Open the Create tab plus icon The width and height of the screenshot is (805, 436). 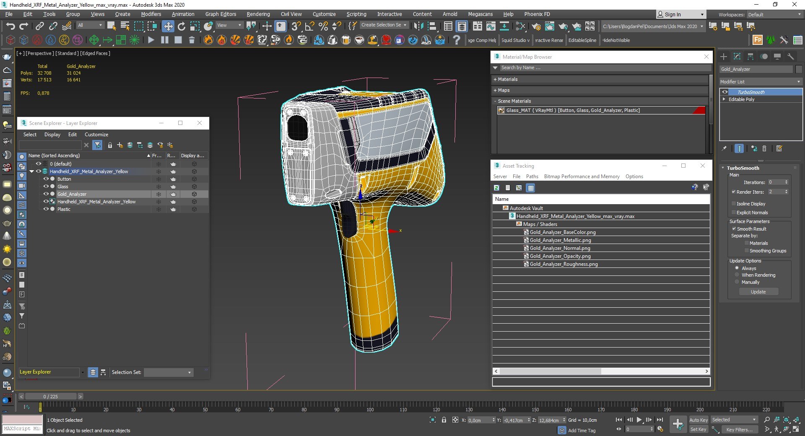pyautogui.click(x=724, y=57)
